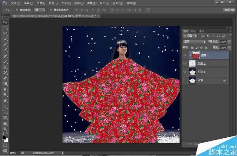Select the Lasso tool
237x156 pixels.
pos(5,33)
